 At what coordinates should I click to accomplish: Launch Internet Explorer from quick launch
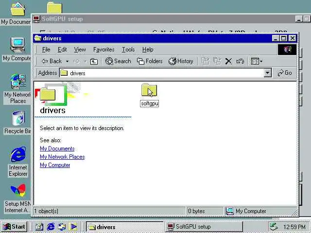tap(51, 227)
